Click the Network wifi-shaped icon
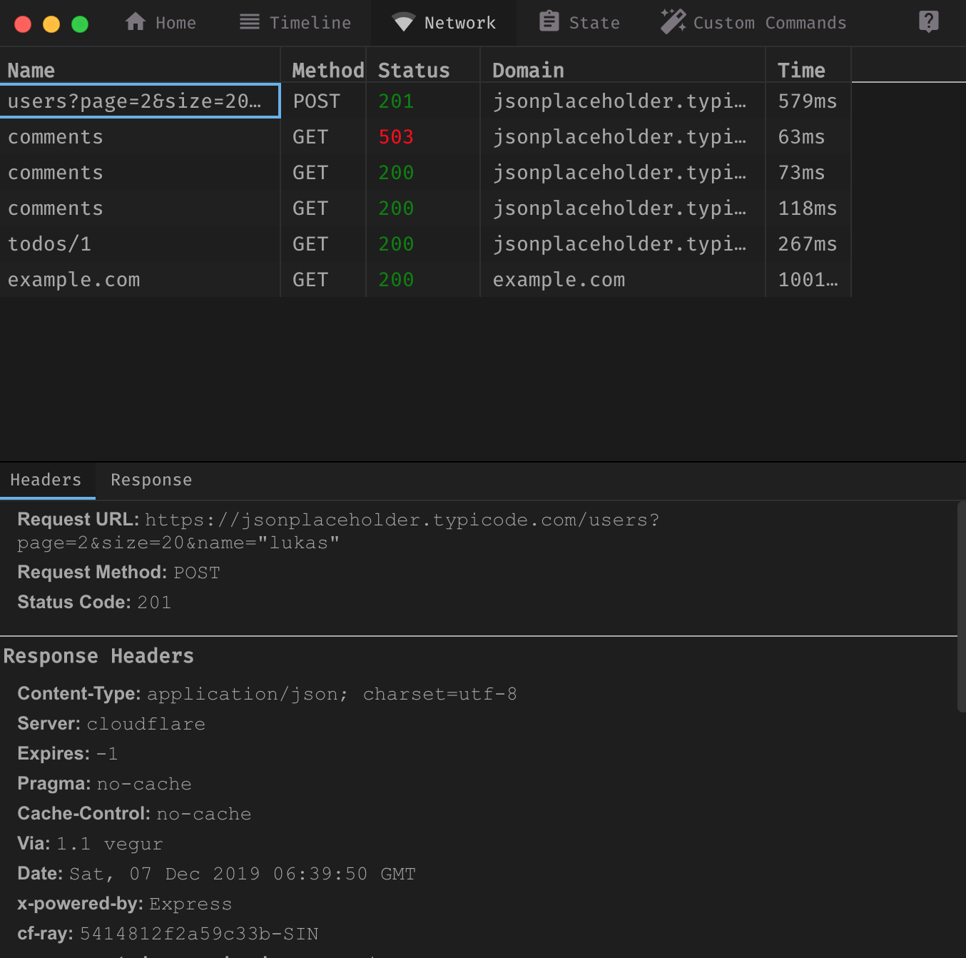 [x=404, y=22]
